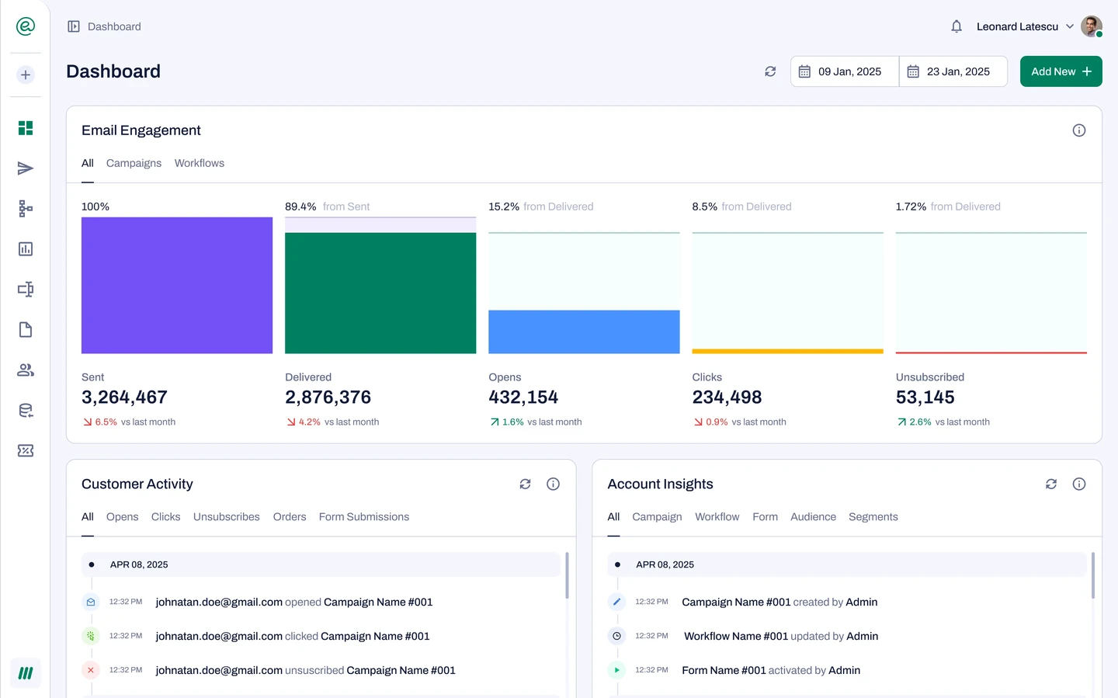Select Audience tab in Account Insights

pyautogui.click(x=814, y=517)
